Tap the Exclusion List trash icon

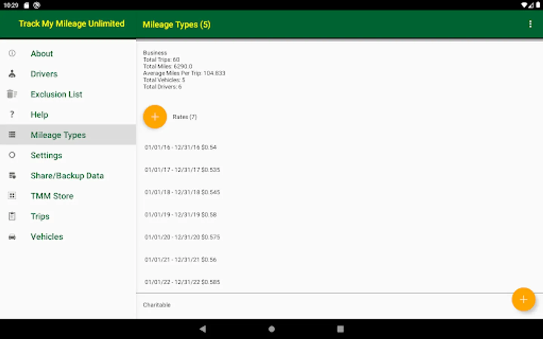pyautogui.click(x=12, y=94)
